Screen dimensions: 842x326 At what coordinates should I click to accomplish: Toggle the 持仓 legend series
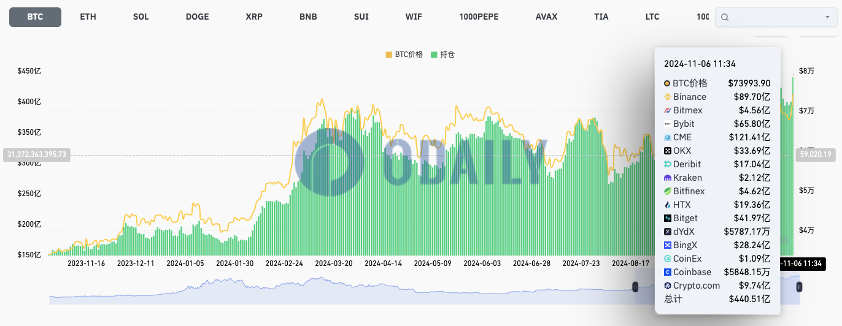coord(442,55)
